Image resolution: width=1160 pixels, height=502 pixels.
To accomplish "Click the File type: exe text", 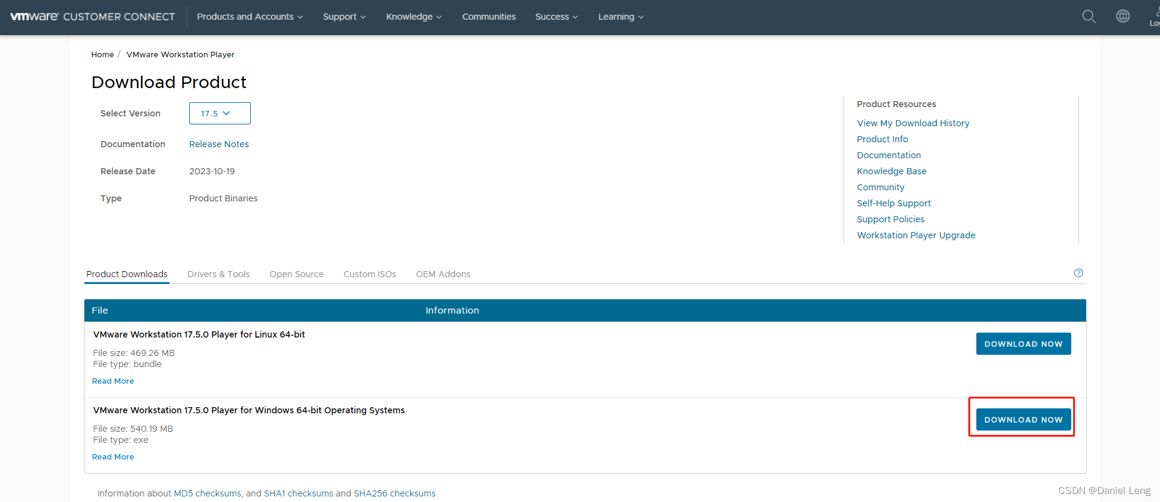I will click(121, 440).
